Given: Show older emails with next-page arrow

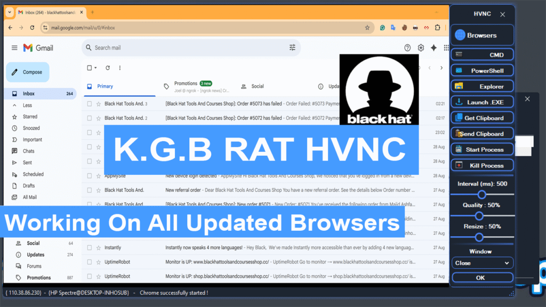Looking at the screenshot, I should [x=441, y=68].
